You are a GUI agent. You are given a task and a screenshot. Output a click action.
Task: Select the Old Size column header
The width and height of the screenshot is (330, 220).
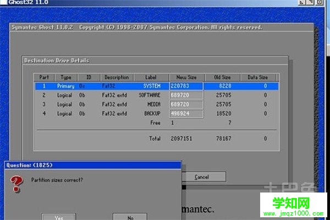pyautogui.click(x=222, y=77)
